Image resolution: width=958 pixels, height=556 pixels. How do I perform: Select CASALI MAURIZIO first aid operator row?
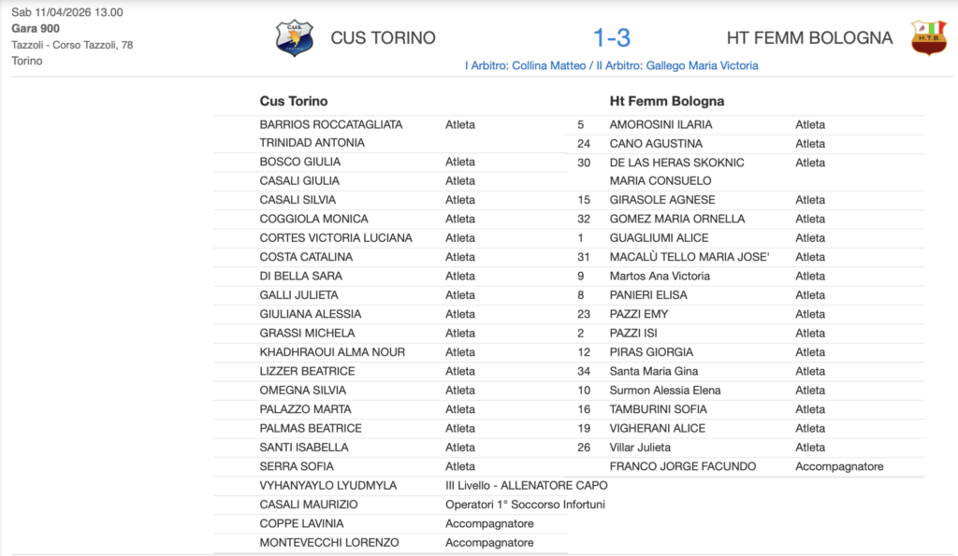(308, 505)
